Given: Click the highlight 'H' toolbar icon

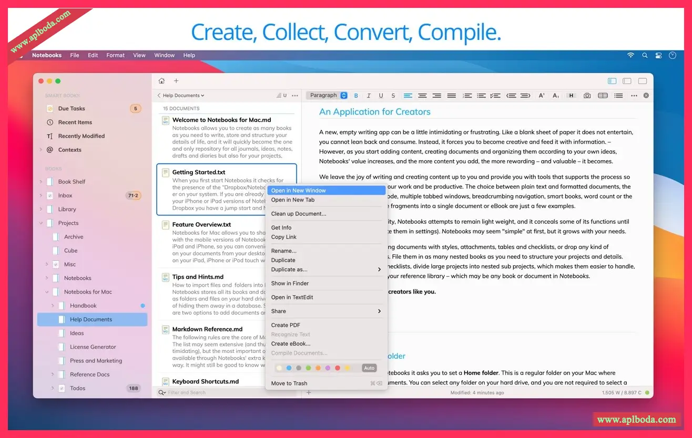Looking at the screenshot, I should coord(571,96).
